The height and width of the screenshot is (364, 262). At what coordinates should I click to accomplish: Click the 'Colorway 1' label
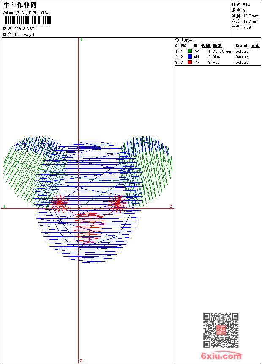[25, 35]
